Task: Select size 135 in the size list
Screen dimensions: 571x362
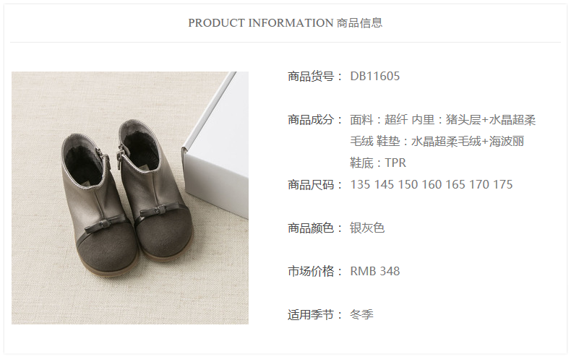Action: pyautogui.click(x=360, y=185)
